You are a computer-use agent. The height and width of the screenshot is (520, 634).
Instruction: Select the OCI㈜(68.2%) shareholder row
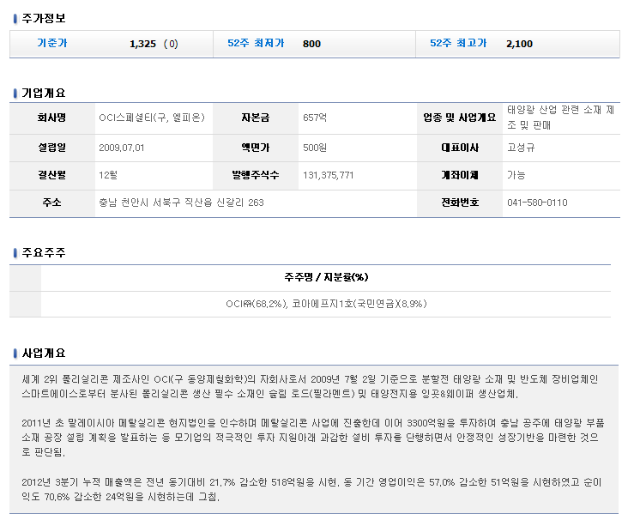coord(326,304)
